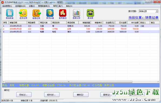Viewport: 161px width, 103px height.
Task: Open the 常用工具(T) menu
Action: (x=58, y=6)
